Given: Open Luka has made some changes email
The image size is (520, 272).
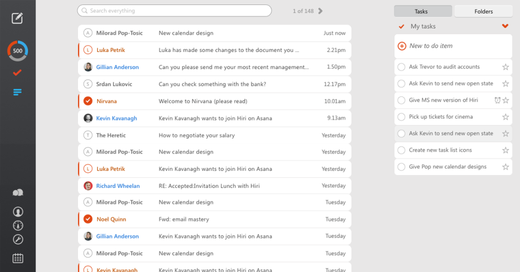Looking at the screenshot, I should 214,50.
